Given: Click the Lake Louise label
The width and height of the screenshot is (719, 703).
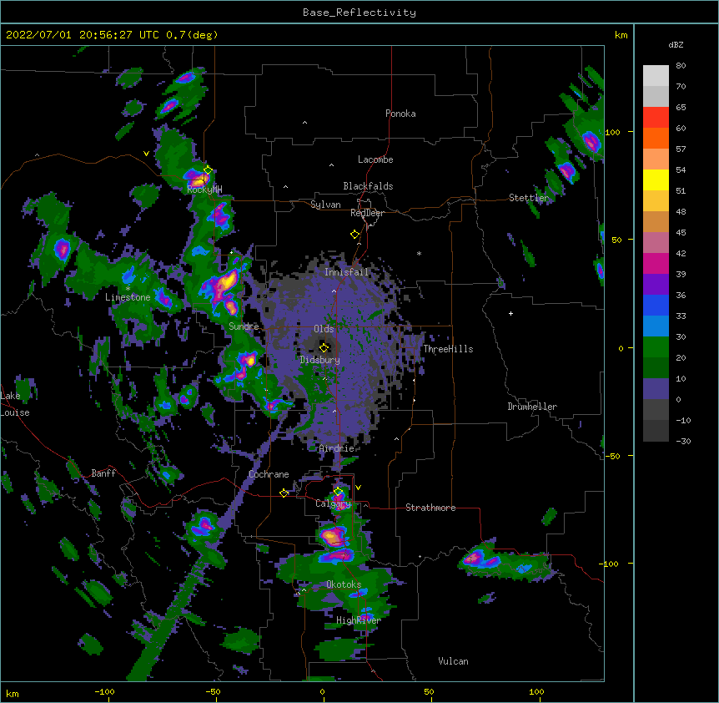Looking at the screenshot, I should 14,404.
